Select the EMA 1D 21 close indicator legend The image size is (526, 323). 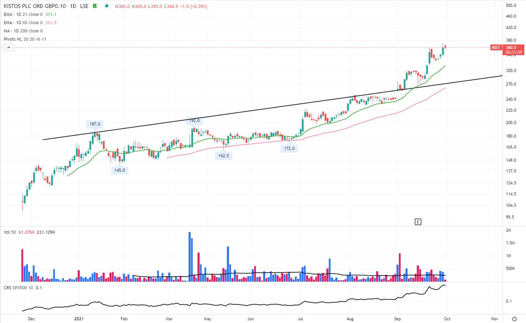click(x=23, y=14)
